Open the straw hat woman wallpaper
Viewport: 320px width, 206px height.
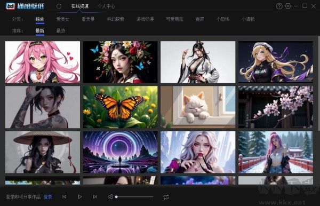pos(43,152)
